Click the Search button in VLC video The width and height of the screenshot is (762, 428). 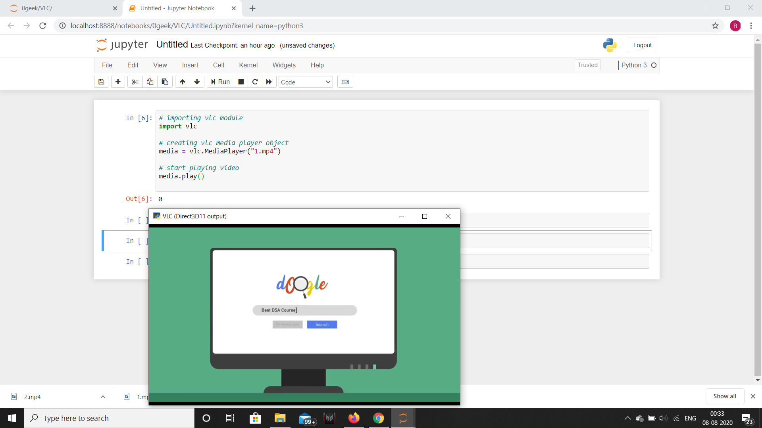pyautogui.click(x=321, y=324)
